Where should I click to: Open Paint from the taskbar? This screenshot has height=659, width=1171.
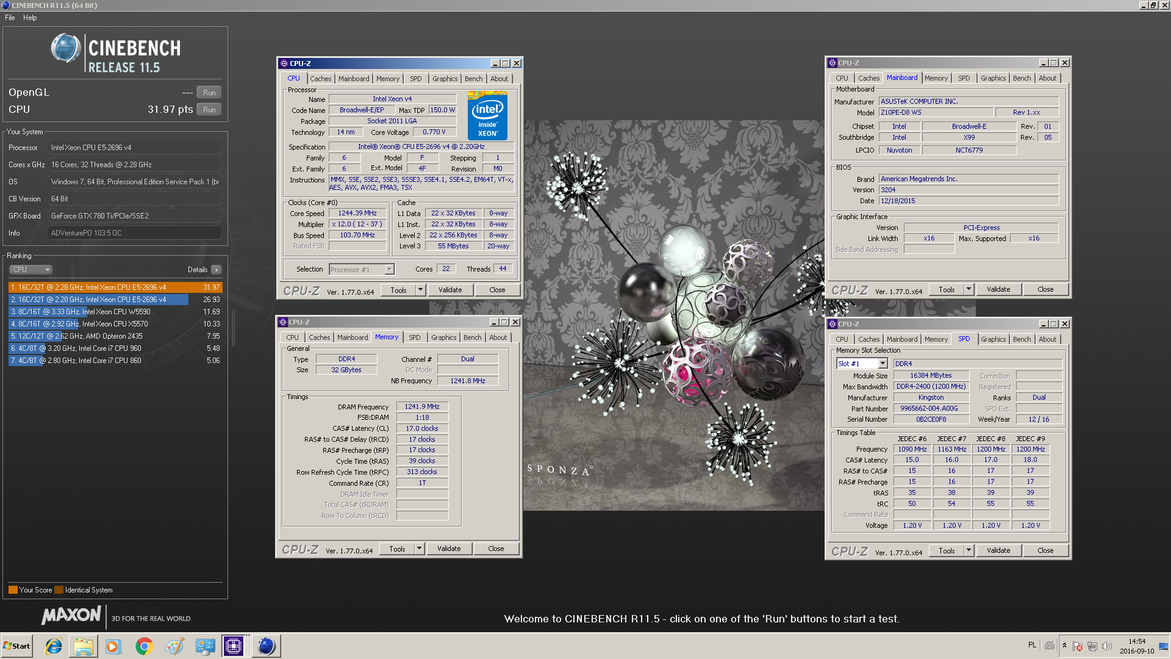174,646
